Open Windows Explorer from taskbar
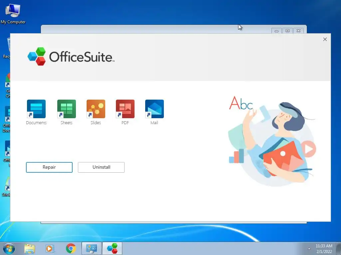This screenshot has width=341, height=255. click(30, 249)
